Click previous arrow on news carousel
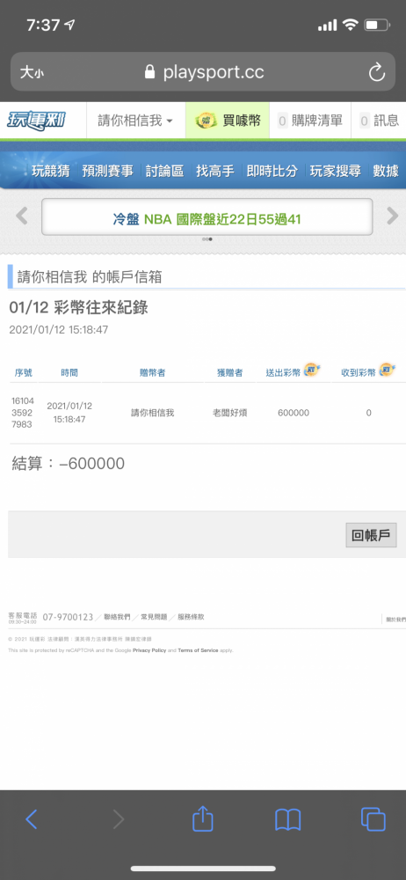This screenshot has width=406, height=880. 21,216
